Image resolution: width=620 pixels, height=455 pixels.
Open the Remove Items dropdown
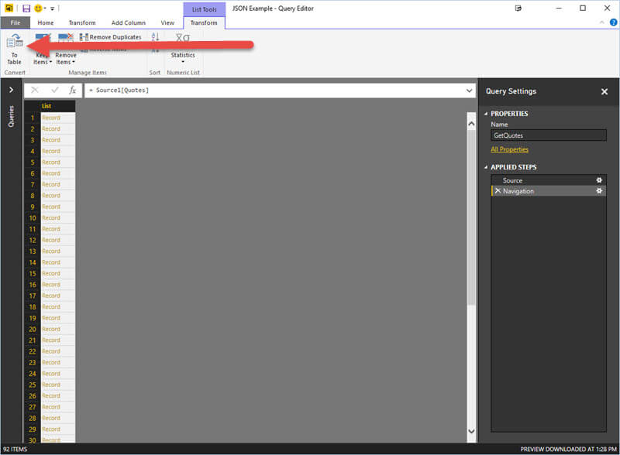[x=66, y=56]
